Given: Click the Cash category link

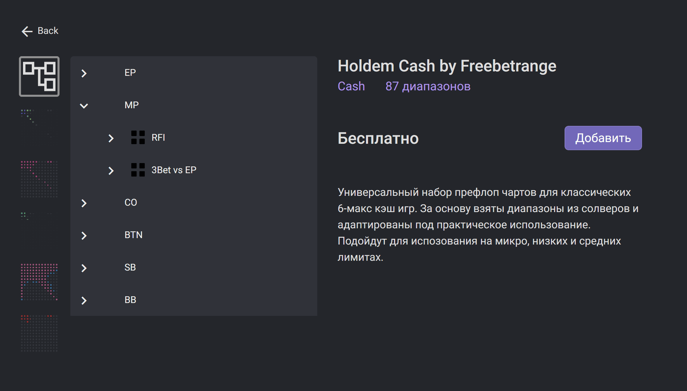Looking at the screenshot, I should (351, 86).
